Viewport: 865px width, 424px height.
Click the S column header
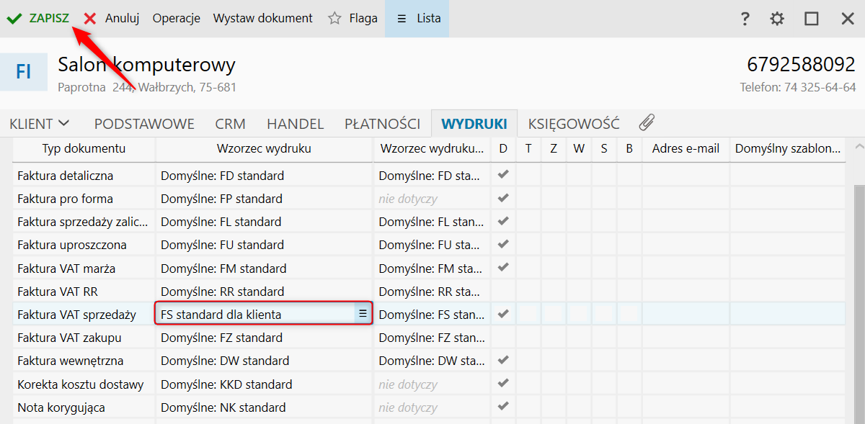604,149
